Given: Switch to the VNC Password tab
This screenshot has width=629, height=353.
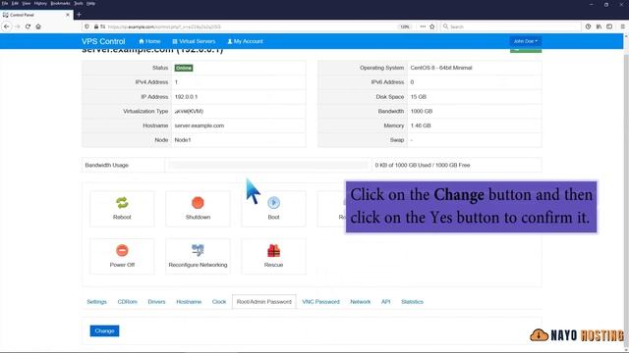Looking at the screenshot, I should coord(320,302).
